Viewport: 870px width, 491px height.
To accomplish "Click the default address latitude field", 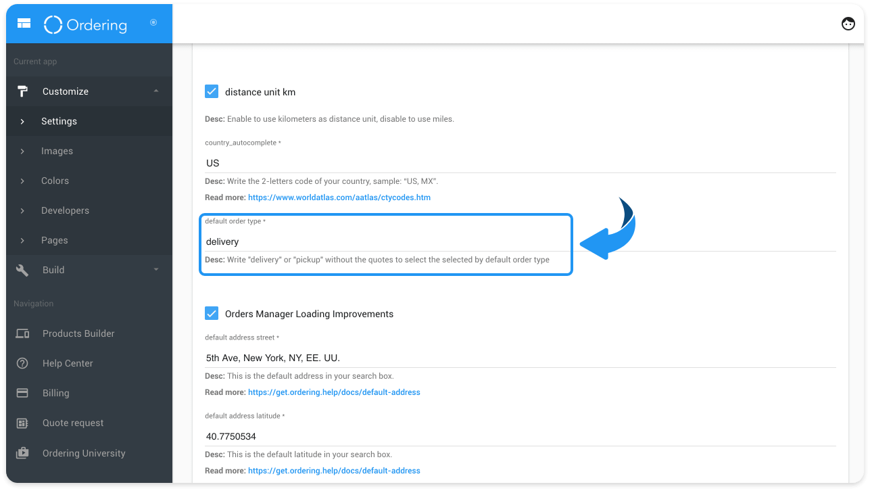I will [x=521, y=436].
